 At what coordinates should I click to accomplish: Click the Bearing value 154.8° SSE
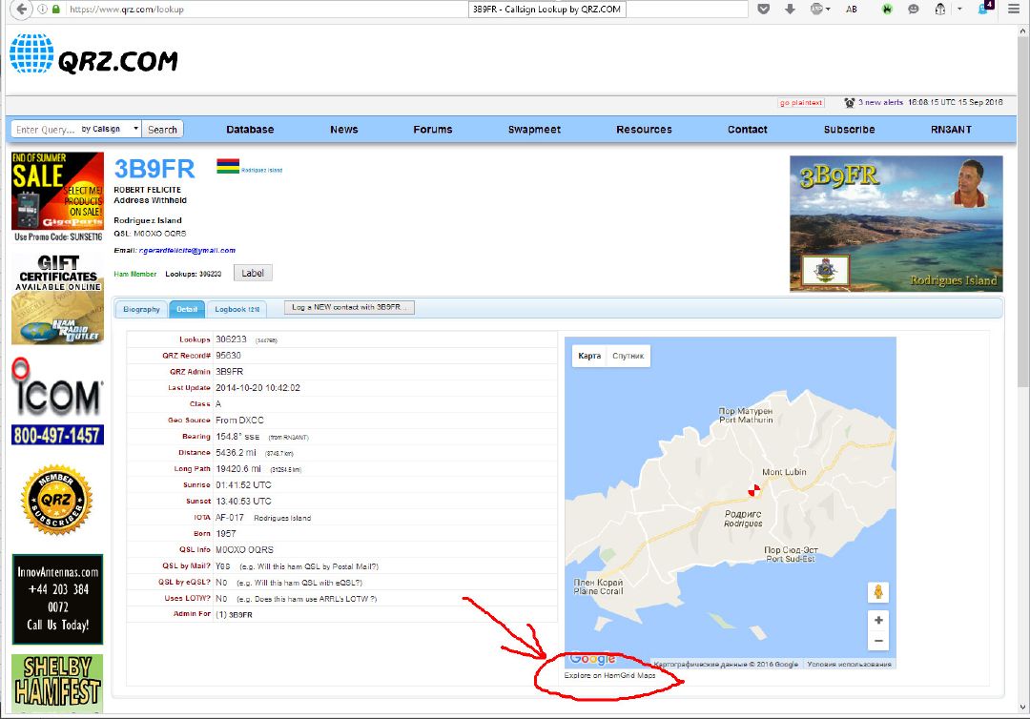point(237,437)
